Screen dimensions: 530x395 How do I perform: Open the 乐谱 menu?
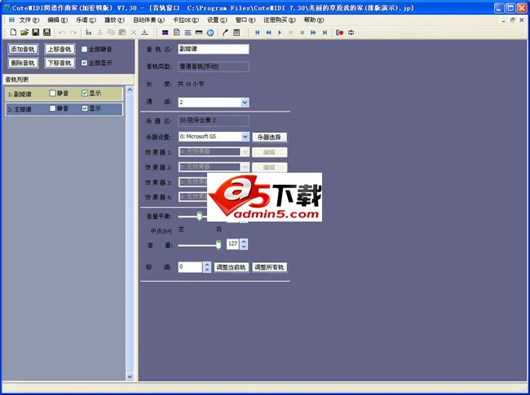86,20
